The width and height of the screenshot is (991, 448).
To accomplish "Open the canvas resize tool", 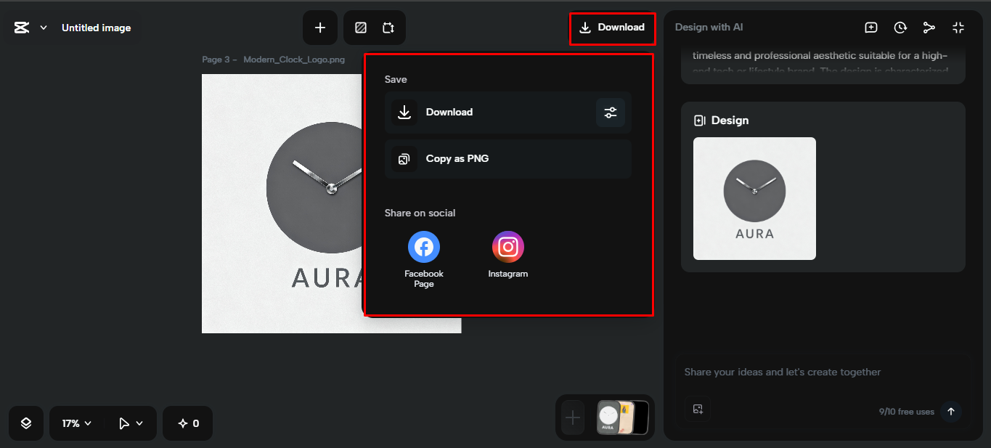I will (389, 27).
